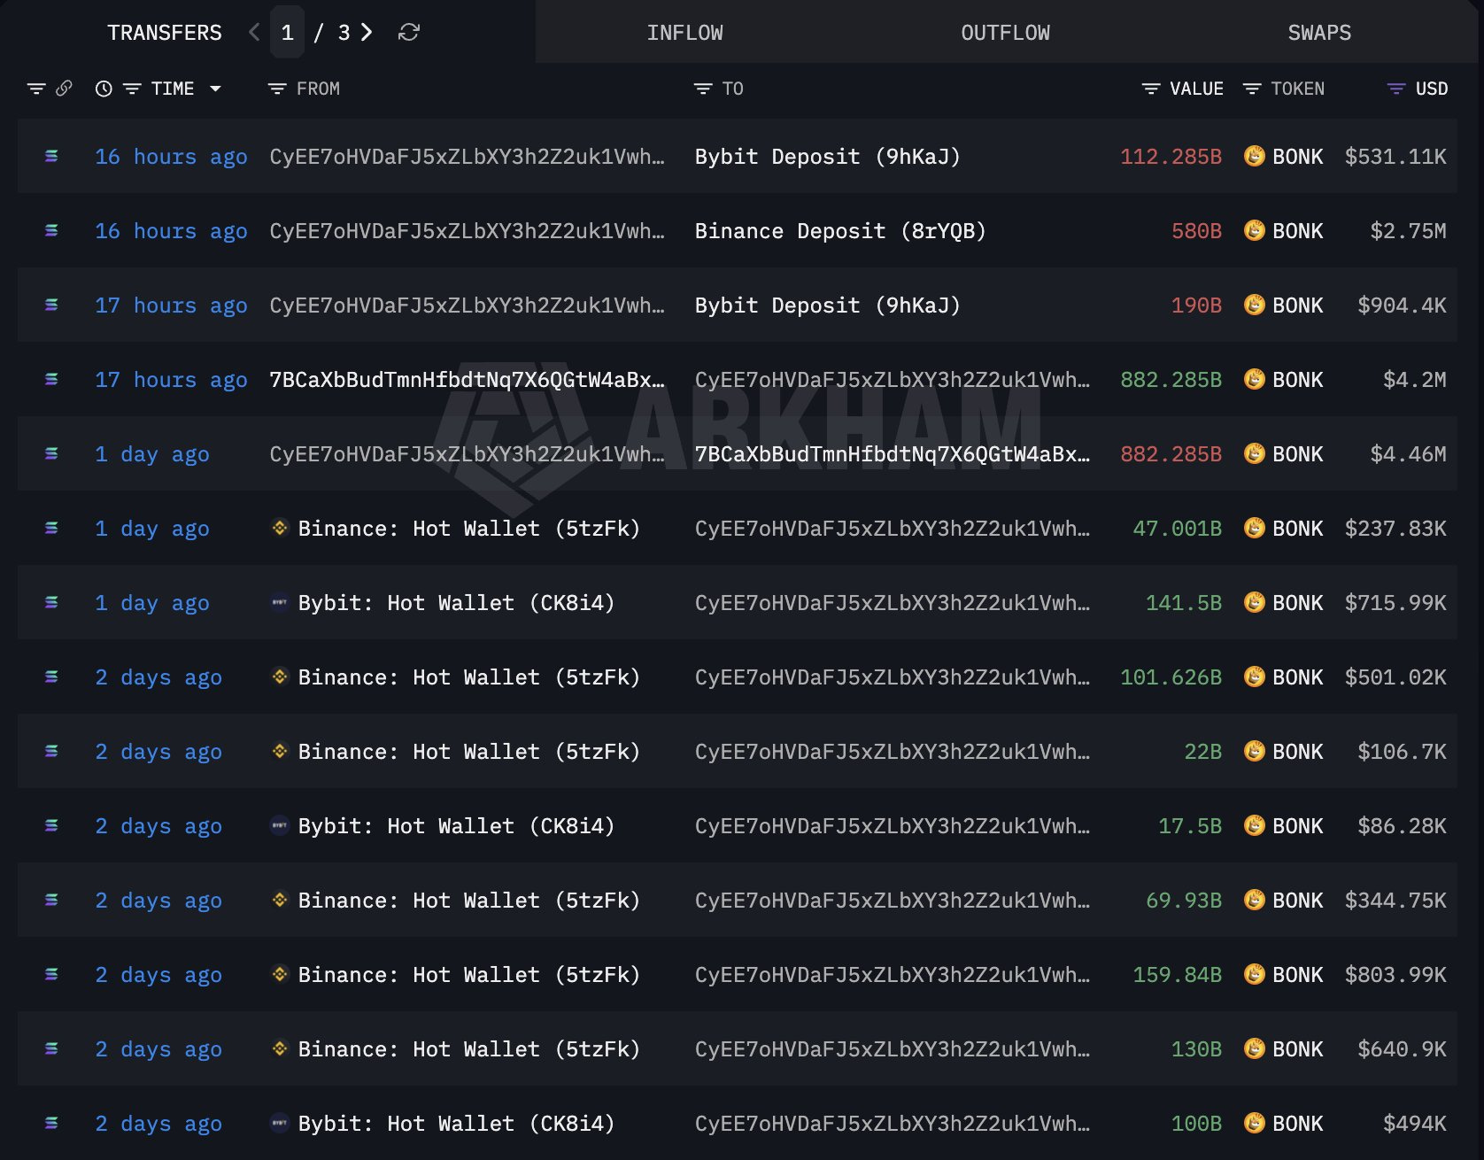Select the 112.285B red value cell

pyautogui.click(x=1171, y=157)
